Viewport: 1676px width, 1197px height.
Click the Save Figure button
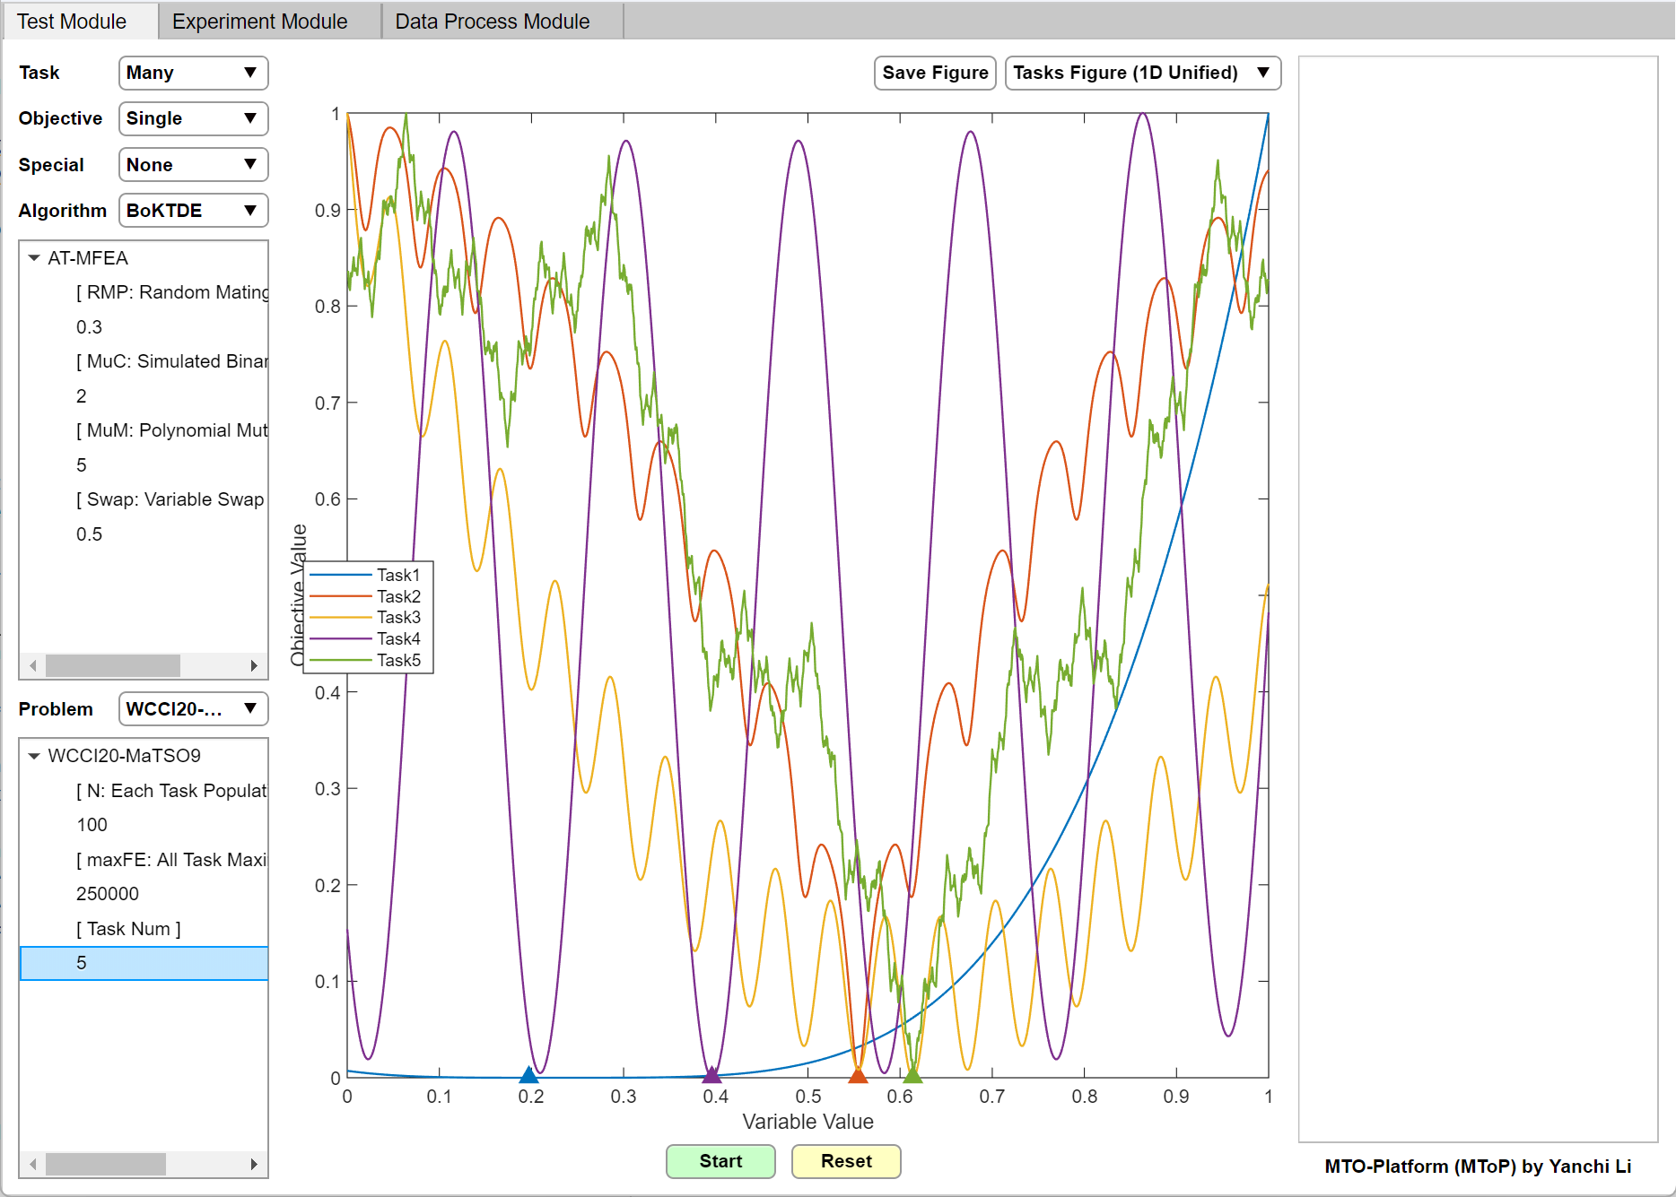click(935, 73)
